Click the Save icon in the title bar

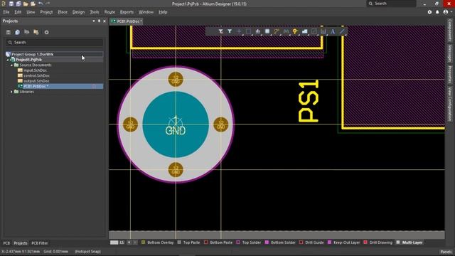[11, 4]
